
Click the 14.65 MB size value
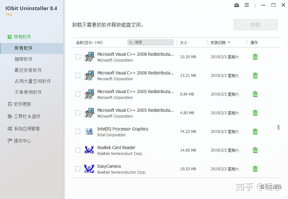click(188, 150)
